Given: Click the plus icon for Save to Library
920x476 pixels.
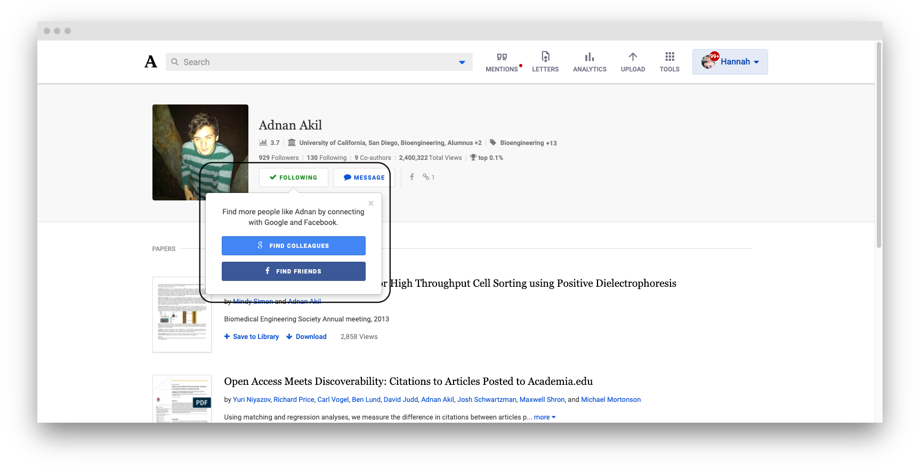Looking at the screenshot, I should tap(227, 336).
